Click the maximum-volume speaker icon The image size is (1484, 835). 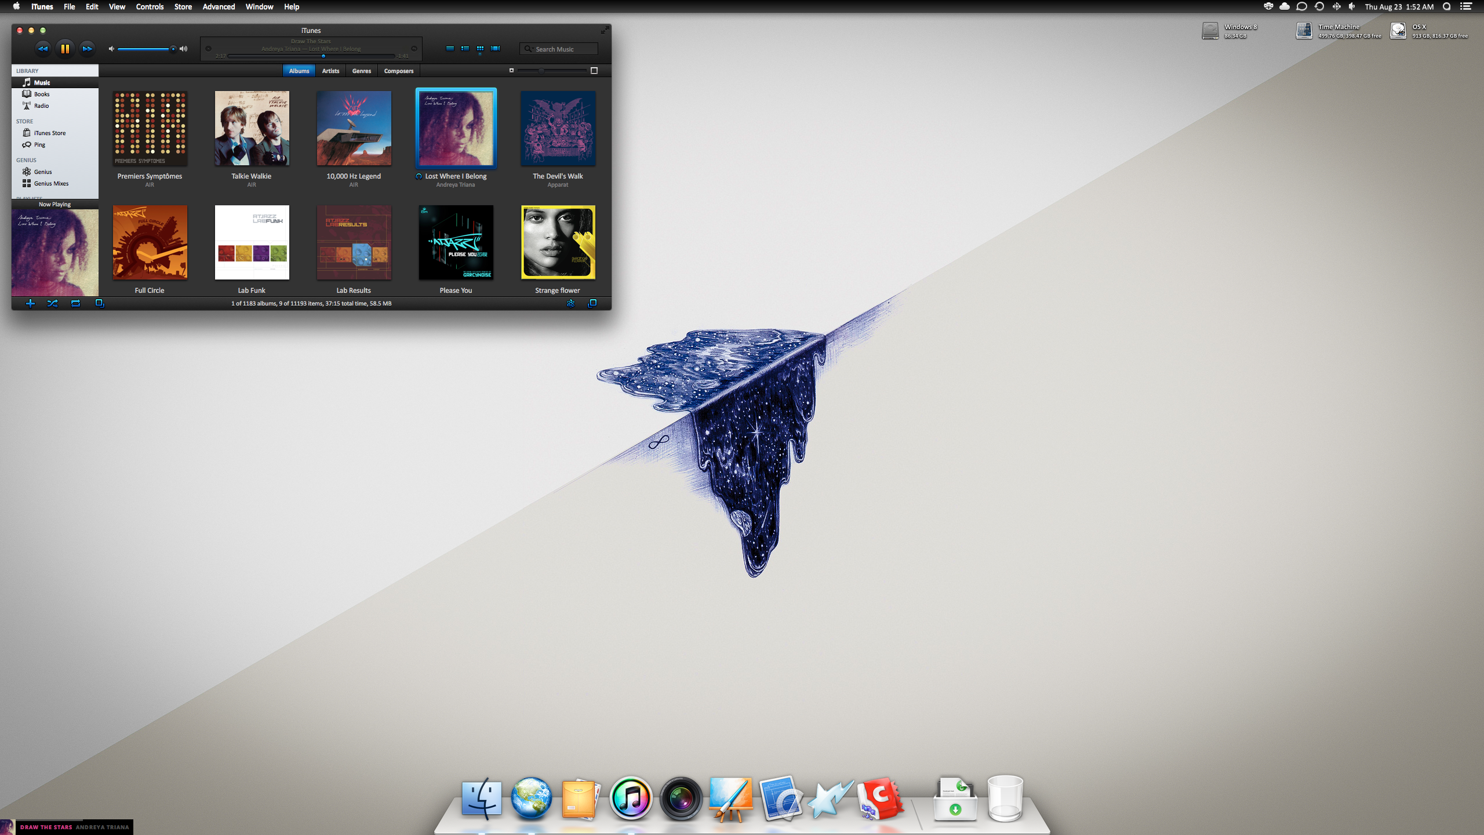click(184, 49)
